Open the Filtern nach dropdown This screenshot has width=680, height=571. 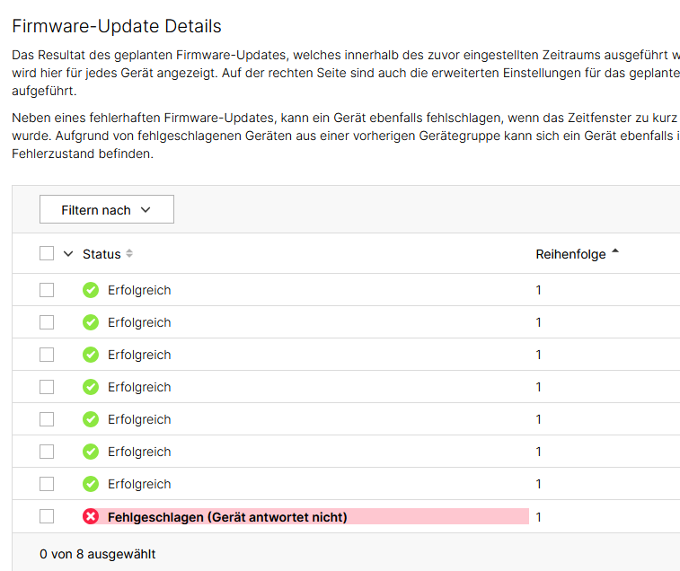pos(106,209)
